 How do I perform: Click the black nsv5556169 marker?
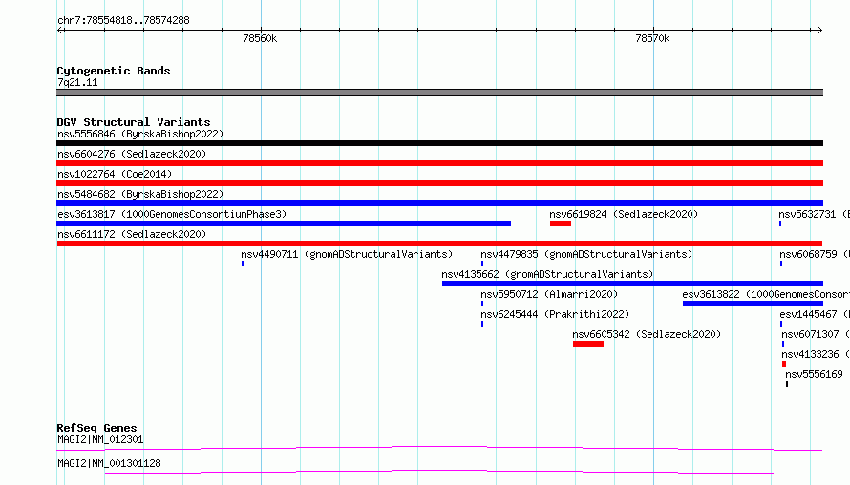click(787, 384)
